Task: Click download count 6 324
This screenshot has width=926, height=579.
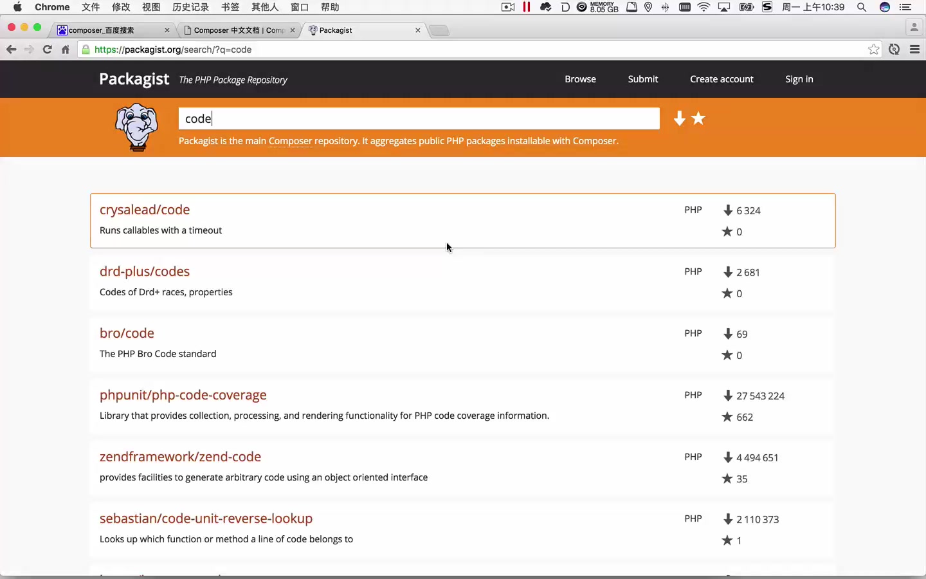Action: 749,210
